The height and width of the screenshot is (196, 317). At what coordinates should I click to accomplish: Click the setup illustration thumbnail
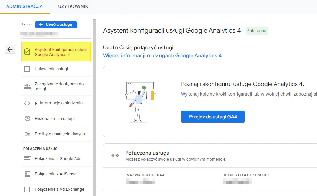[x=142, y=102]
